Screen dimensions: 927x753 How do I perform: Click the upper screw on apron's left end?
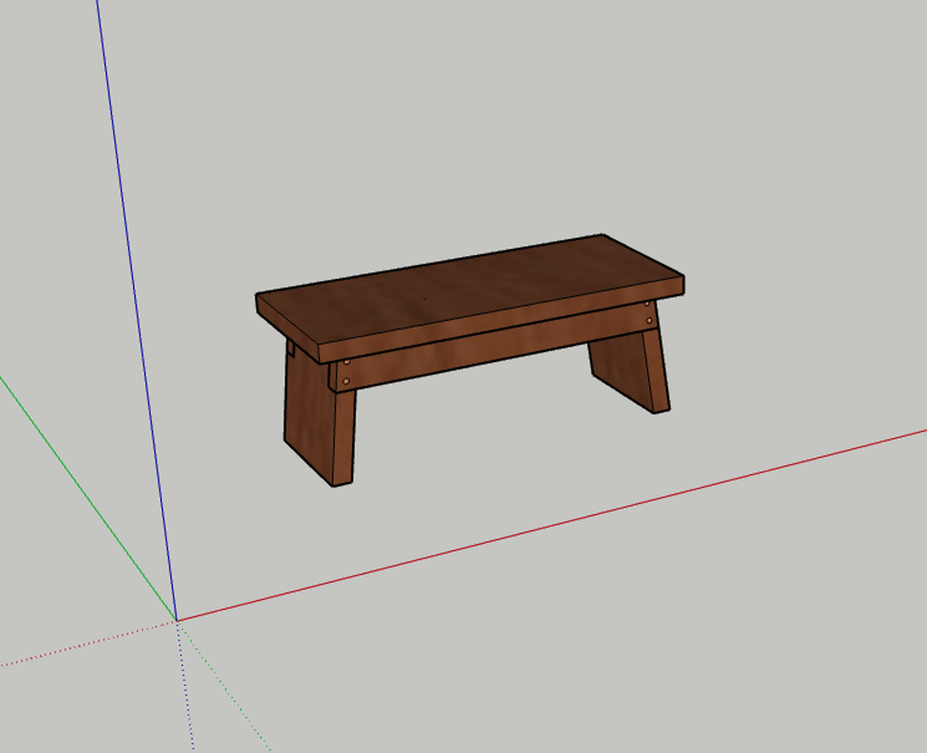coord(347,362)
